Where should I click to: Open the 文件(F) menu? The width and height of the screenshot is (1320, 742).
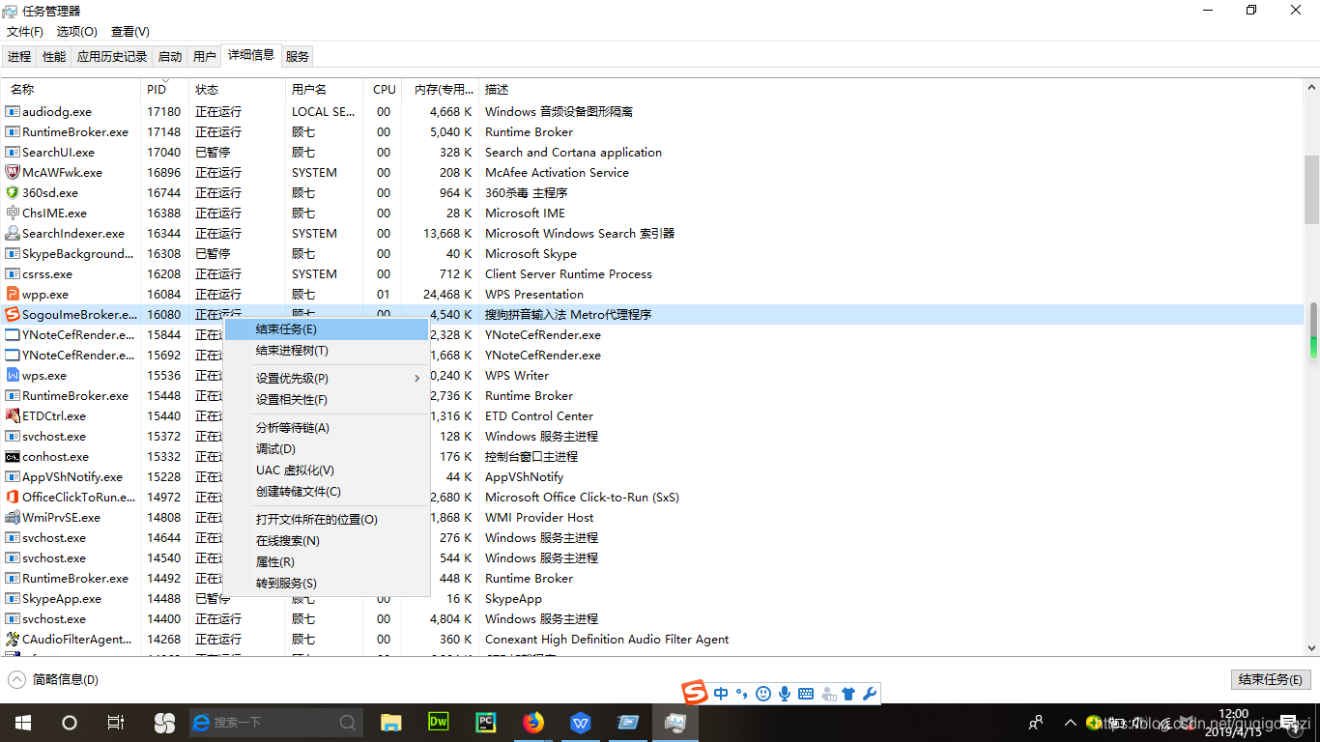click(x=25, y=32)
